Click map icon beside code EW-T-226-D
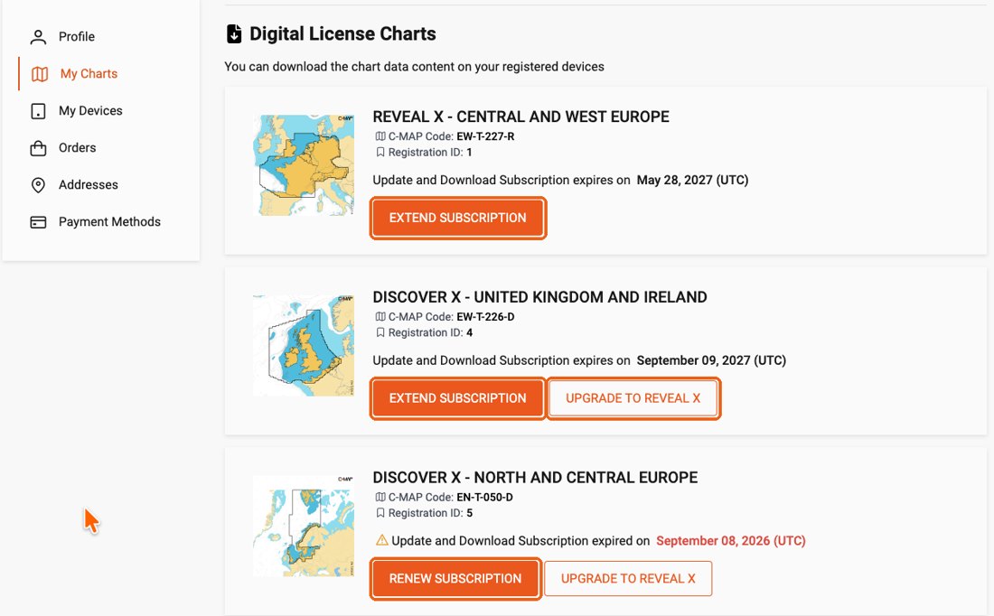Image resolution: width=994 pixels, height=616 pixels. [x=380, y=317]
